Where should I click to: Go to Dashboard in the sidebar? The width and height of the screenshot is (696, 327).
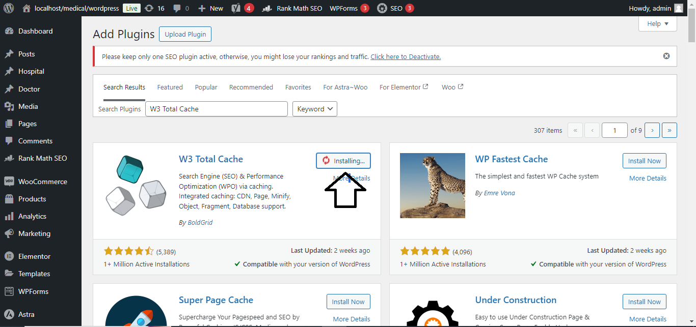tap(35, 31)
